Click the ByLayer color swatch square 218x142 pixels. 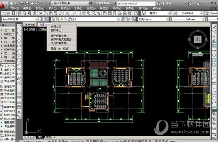tap(140, 19)
